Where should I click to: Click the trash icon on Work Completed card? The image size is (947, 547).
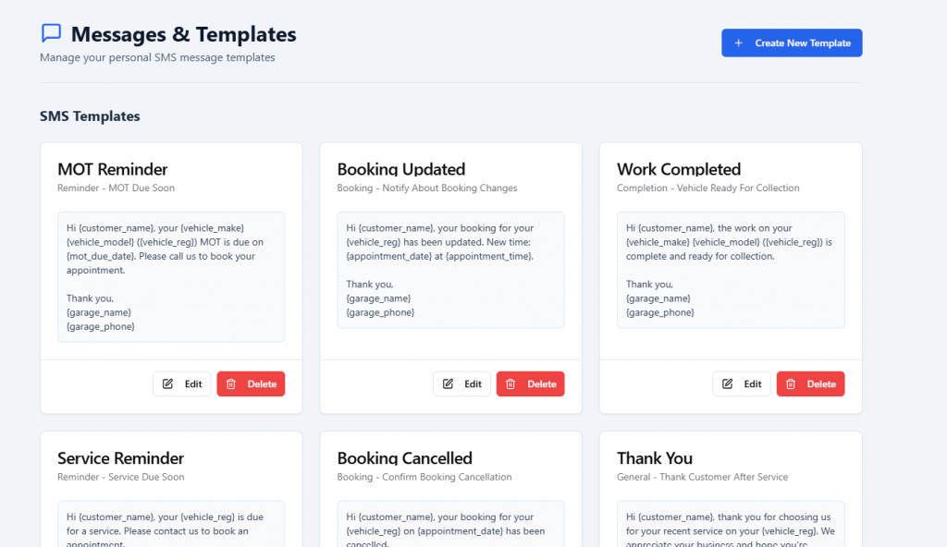[x=792, y=384]
